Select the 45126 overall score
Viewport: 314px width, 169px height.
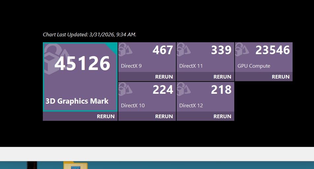pyautogui.click(x=82, y=63)
